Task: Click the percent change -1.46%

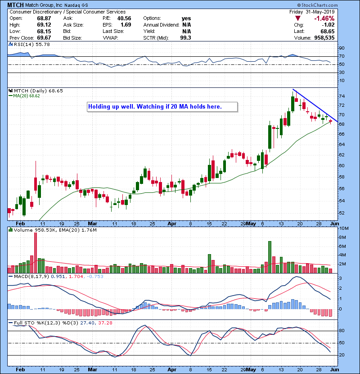Action: point(324,18)
